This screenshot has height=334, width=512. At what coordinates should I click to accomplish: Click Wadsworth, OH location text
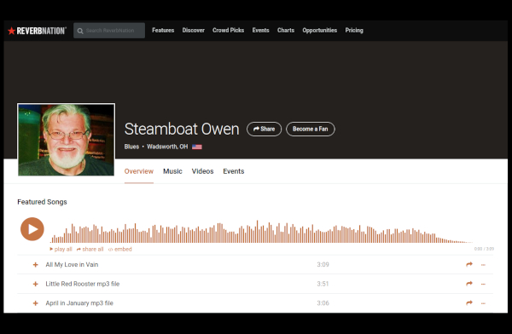coord(167,147)
